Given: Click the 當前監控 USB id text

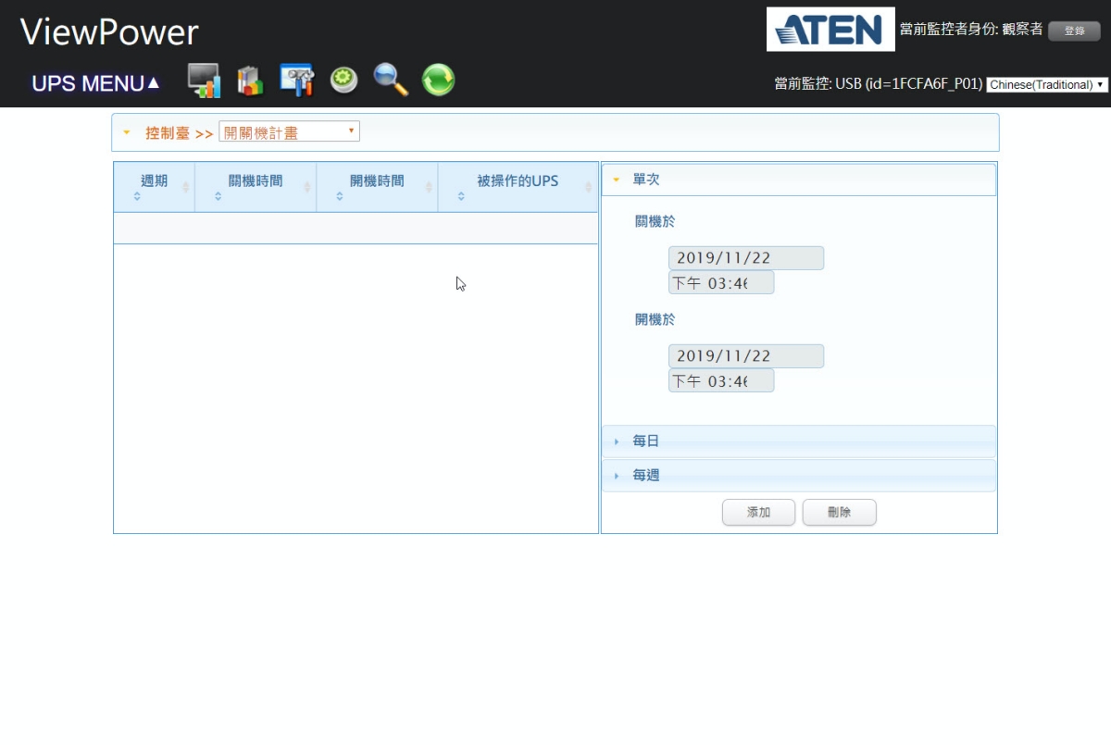Looking at the screenshot, I should tap(879, 84).
